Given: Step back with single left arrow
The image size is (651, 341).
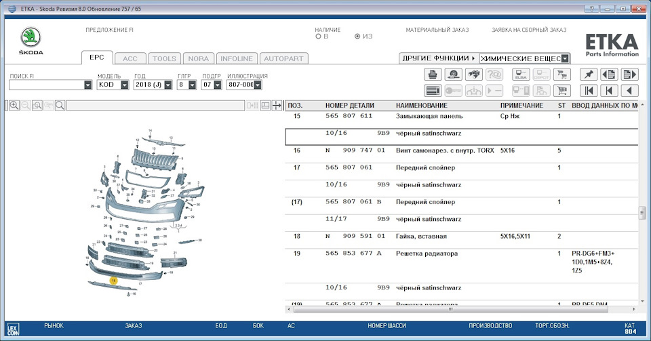Looking at the screenshot, I should 629,90.
